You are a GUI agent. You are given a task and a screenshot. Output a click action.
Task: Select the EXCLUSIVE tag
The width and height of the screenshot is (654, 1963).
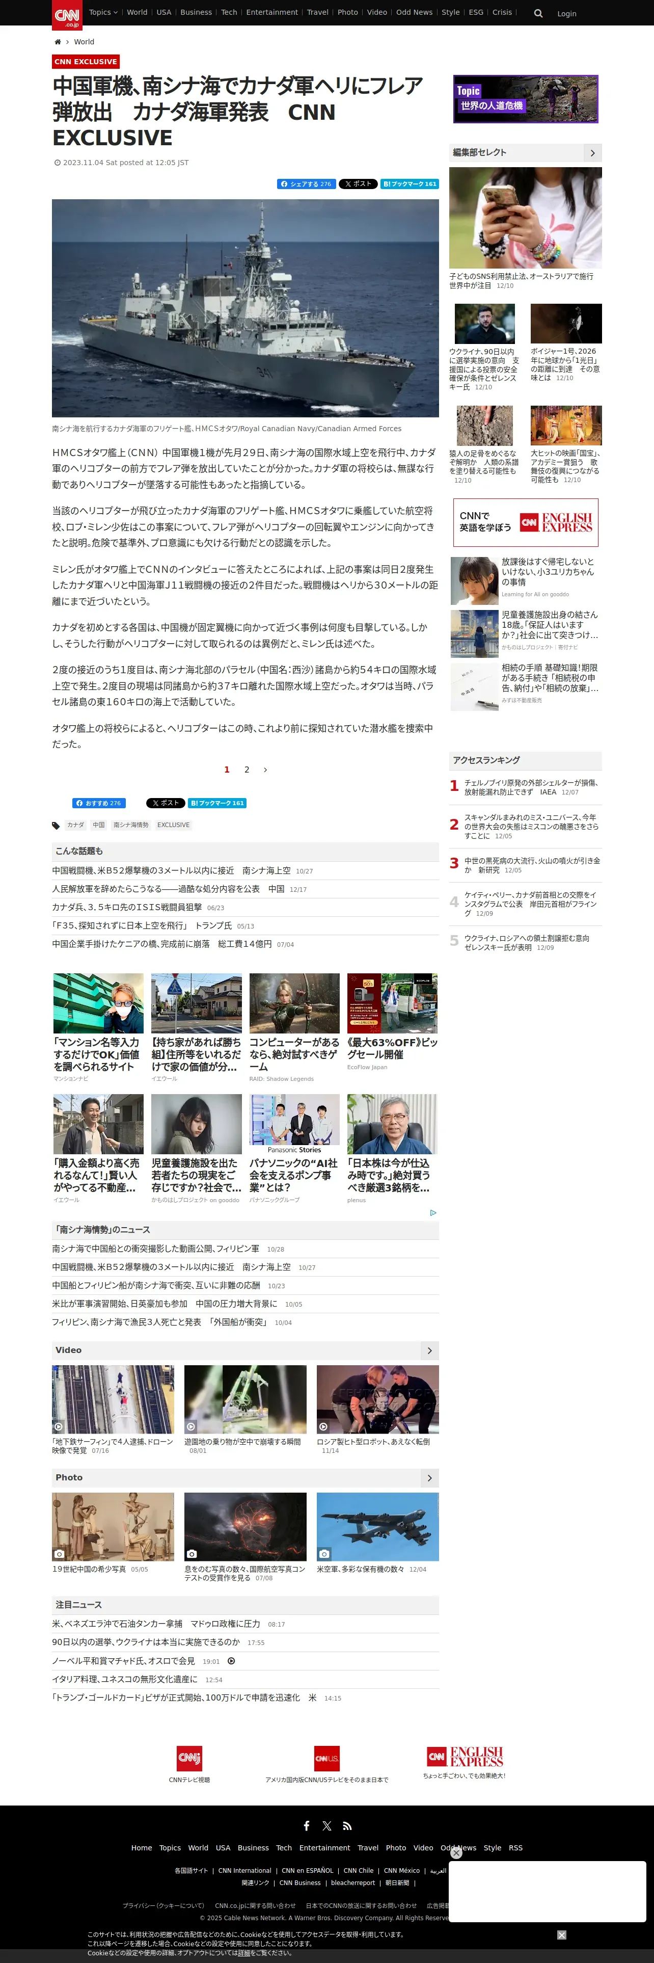174,825
